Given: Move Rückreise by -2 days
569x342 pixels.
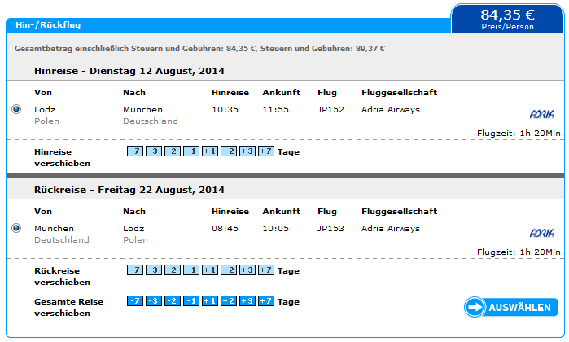Looking at the screenshot, I should 173,270.
